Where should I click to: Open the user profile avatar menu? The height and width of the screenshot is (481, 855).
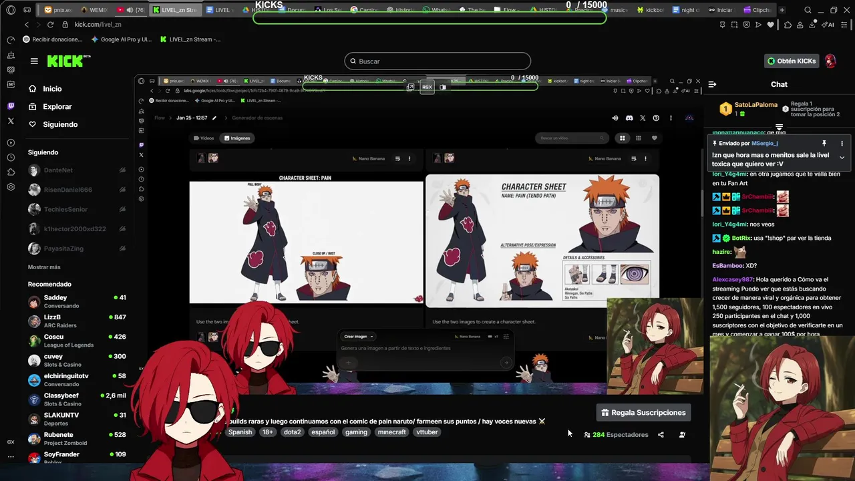pyautogui.click(x=830, y=61)
